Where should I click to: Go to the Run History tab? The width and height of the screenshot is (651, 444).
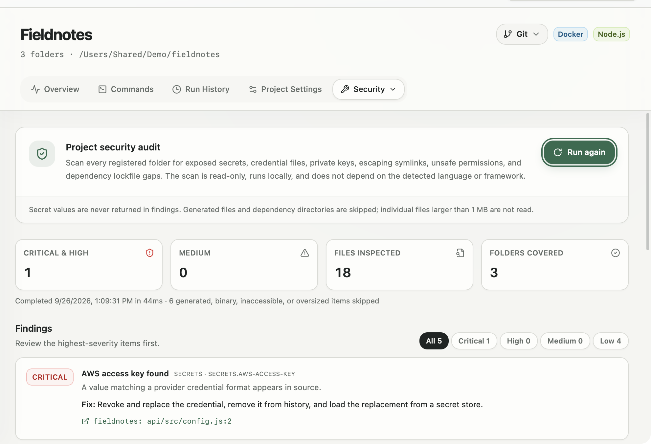201,89
